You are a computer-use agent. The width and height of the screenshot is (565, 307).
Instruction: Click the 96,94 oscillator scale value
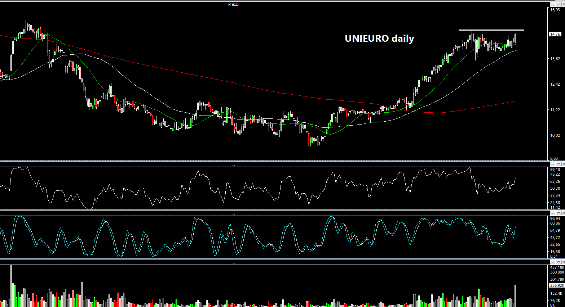(555, 218)
